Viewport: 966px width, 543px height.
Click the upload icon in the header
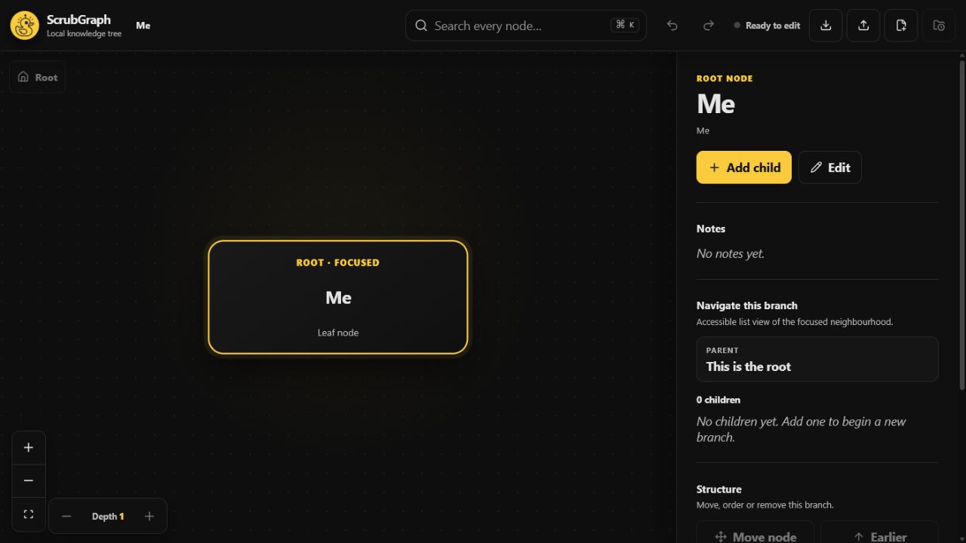(x=863, y=26)
